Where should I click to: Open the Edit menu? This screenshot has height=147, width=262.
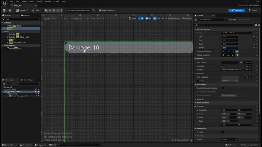[17, 2]
